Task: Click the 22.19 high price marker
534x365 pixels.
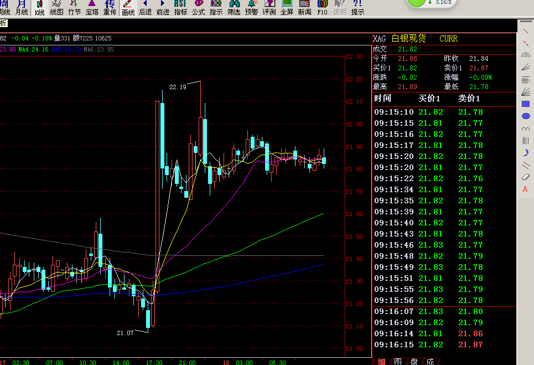Action: [x=178, y=87]
